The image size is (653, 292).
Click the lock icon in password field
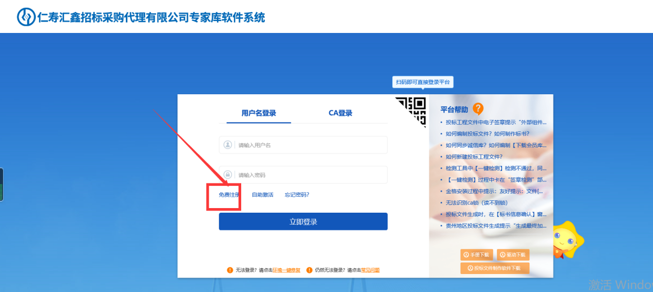[x=227, y=175]
